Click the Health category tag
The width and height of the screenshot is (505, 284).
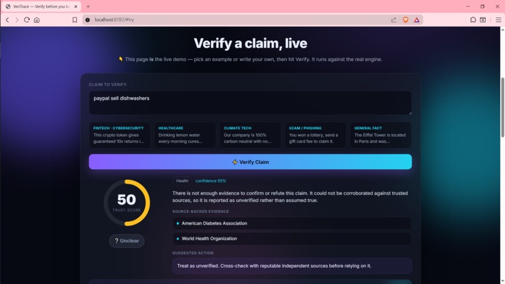coord(182,181)
